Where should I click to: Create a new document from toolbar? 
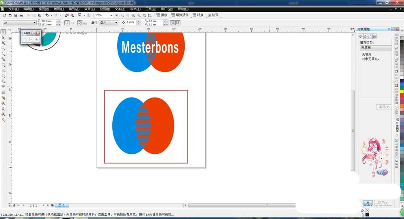point(4,15)
